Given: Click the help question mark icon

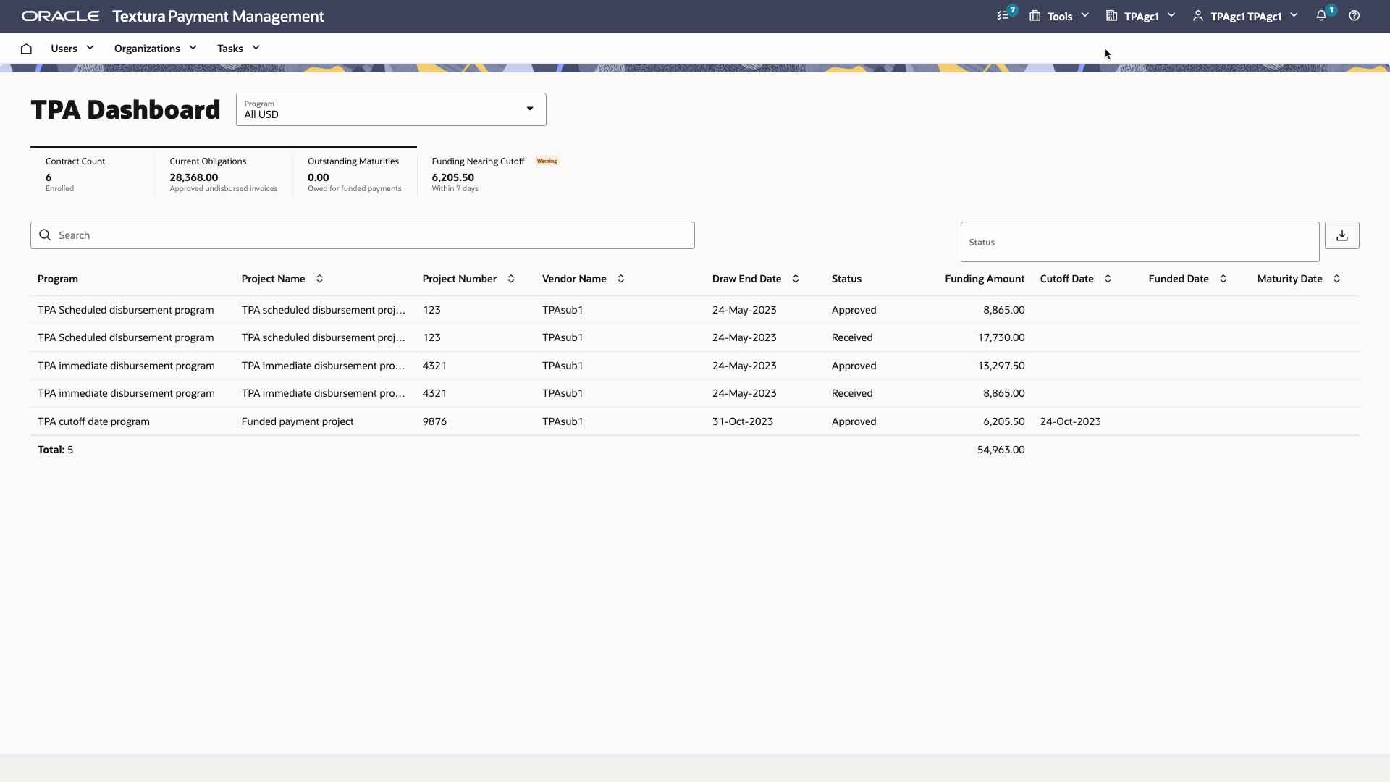Looking at the screenshot, I should tap(1355, 16).
